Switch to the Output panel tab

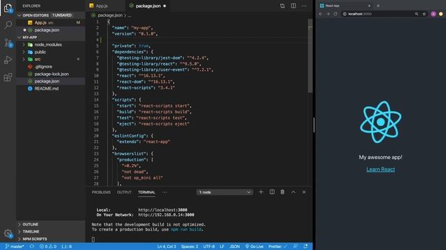pos(124,192)
